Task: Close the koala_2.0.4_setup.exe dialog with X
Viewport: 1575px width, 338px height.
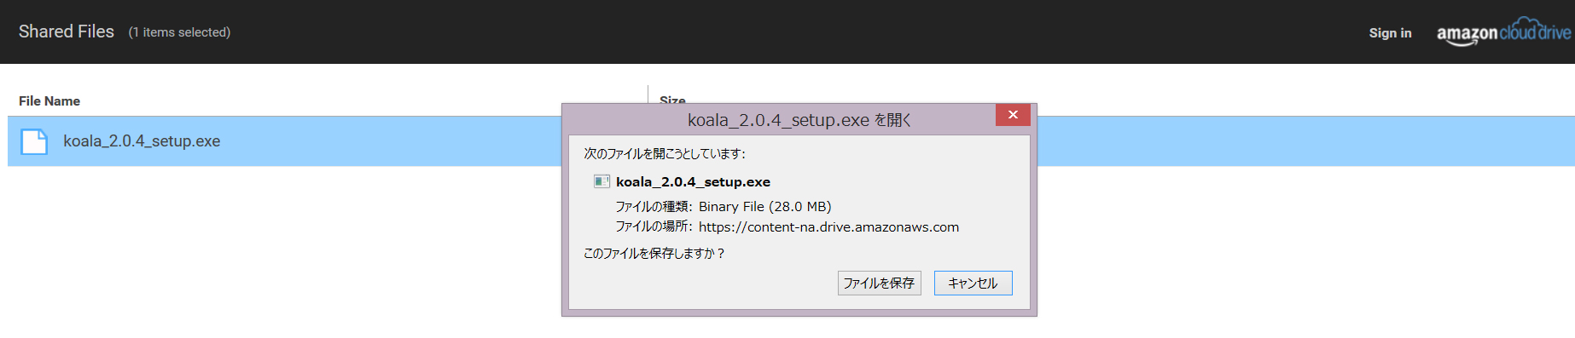Action: [x=1013, y=115]
